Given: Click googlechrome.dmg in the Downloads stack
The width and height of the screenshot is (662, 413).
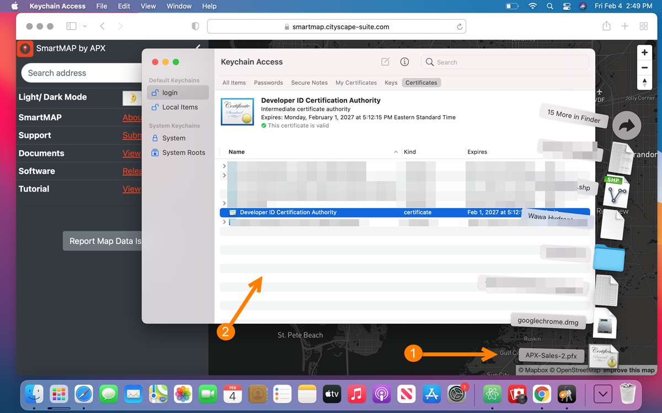Looking at the screenshot, I should pyautogui.click(x=548, y=321).
